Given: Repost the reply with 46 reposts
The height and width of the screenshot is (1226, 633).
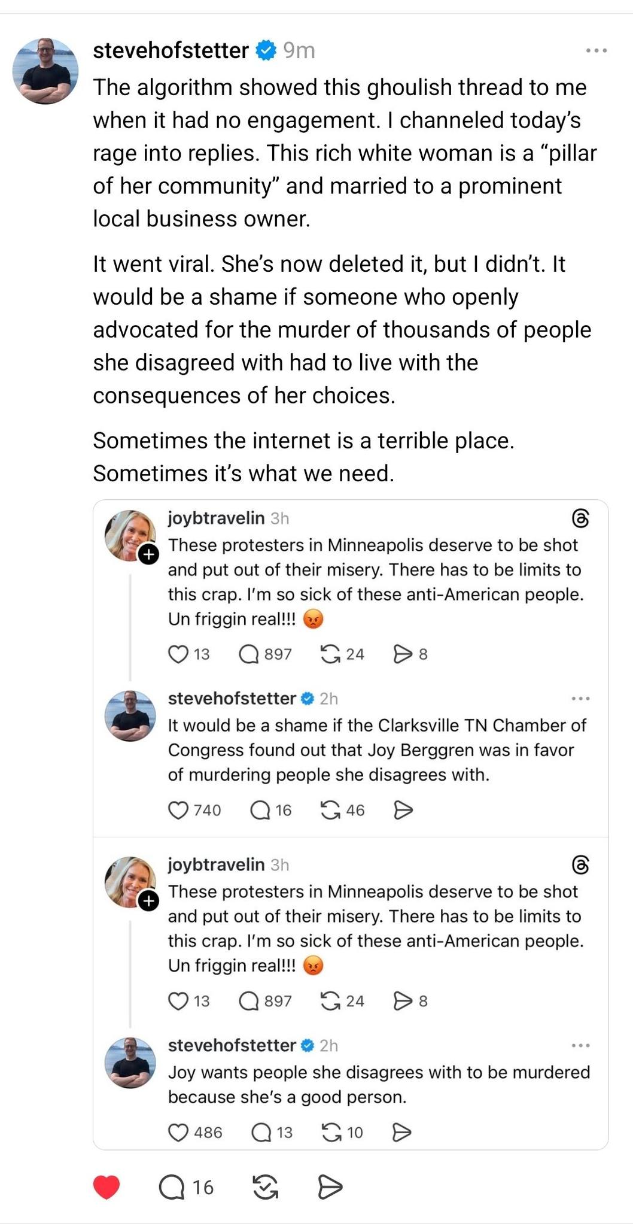Looking at the screenshot, I should click(x=331, y=810).
